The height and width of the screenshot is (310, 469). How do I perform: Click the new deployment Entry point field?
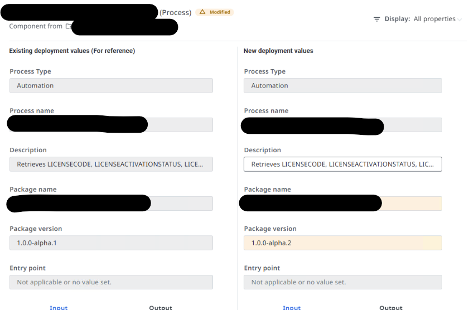(x=343, y=282)
